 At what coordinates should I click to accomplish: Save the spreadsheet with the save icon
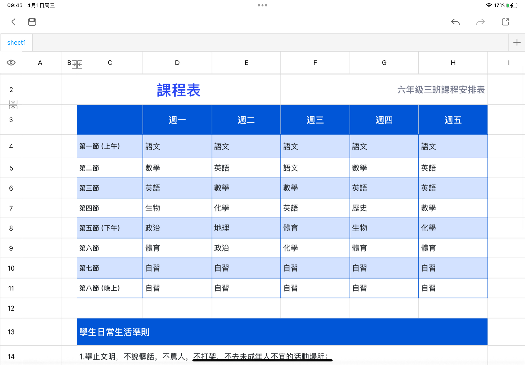point(32,22)
